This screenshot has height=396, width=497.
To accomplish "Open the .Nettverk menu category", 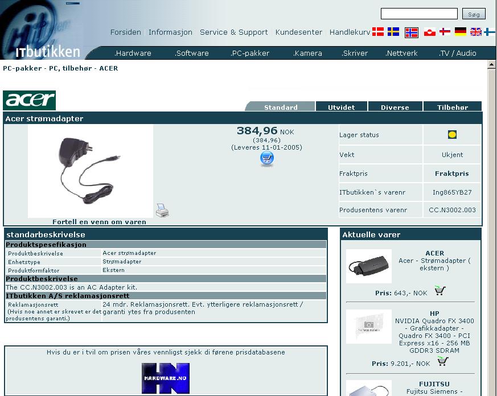I will [401, 53].
